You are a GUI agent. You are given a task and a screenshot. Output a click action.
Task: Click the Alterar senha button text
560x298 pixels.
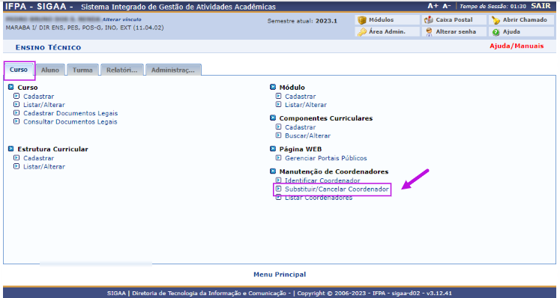[456, 31]
